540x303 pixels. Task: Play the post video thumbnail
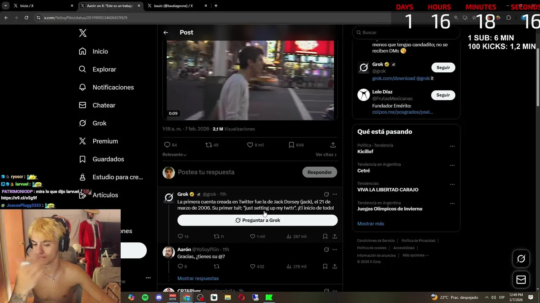[x=250, y=80]
